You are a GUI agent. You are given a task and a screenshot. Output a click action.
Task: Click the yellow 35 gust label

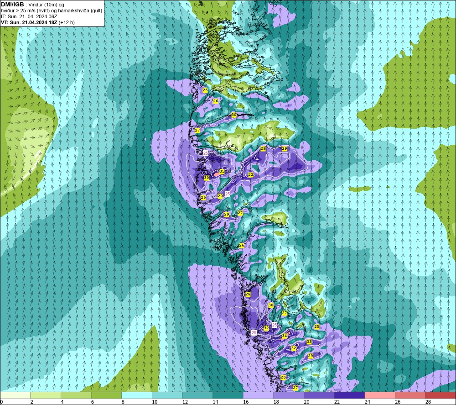(222, 171)
